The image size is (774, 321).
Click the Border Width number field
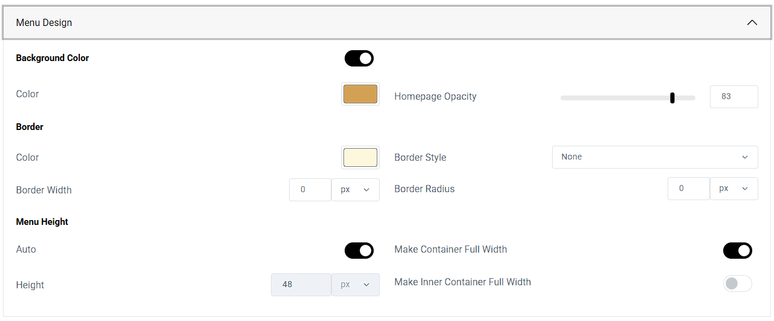(310, 190)
